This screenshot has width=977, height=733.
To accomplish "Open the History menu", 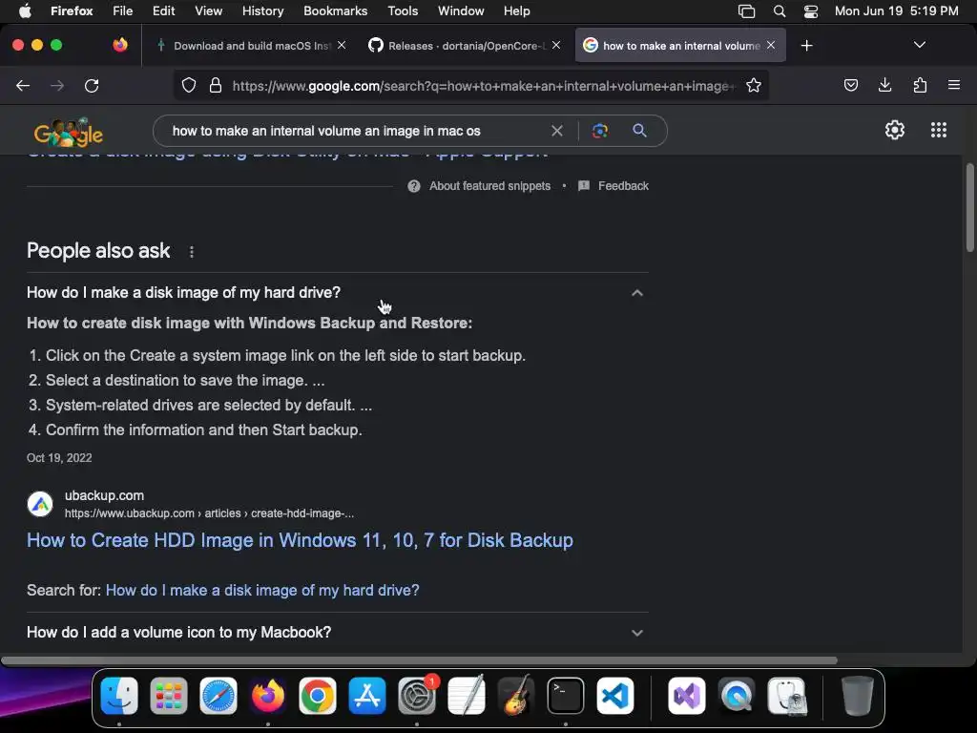I will click(263, 11).
